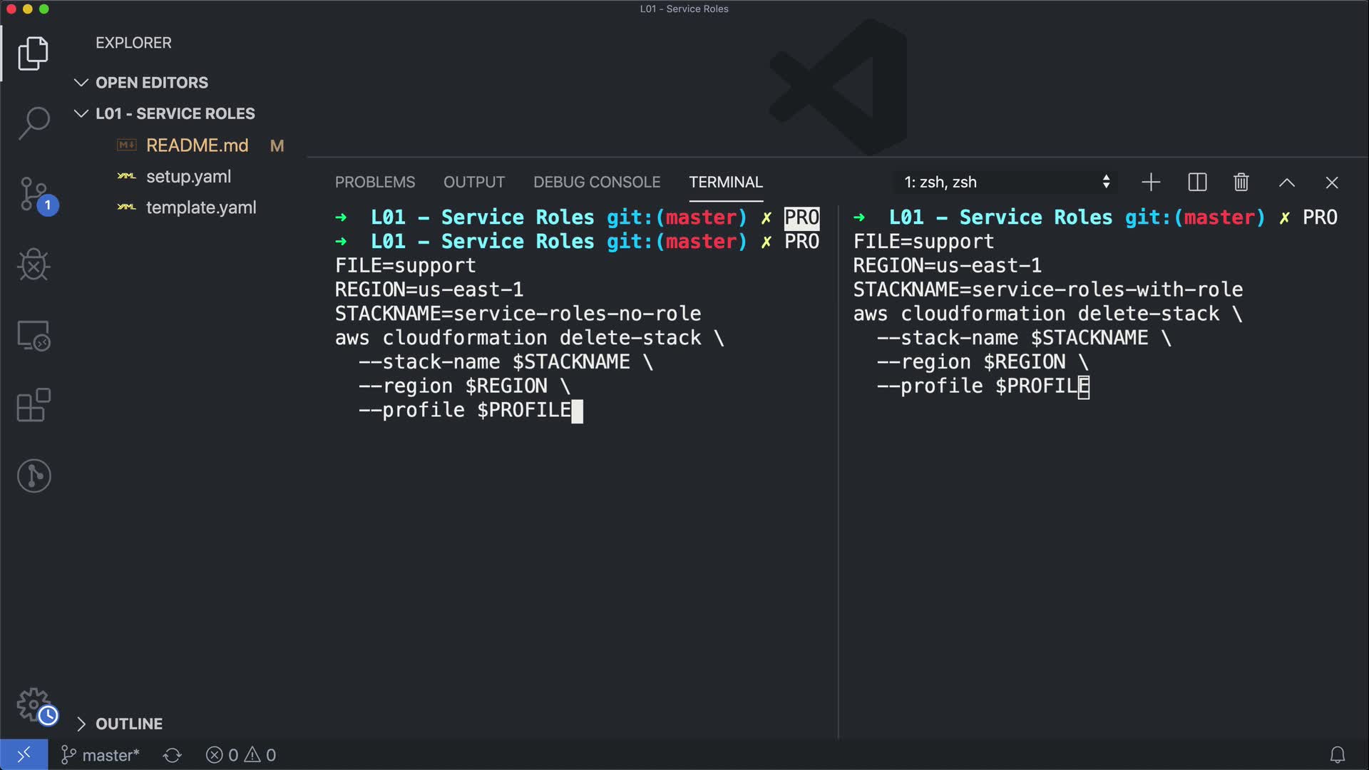Open Source Control view with badge
This screenshot has width=1369, height=770.
click(34, 194)
